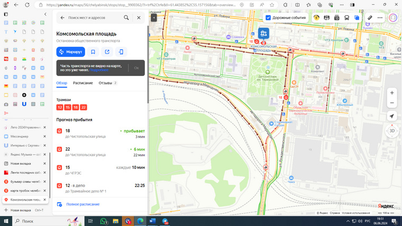Viewport: 402px width, 226px height.
Task: Open the bookmark icon for Комсомольская площадь
Action: tap(93, 52)
